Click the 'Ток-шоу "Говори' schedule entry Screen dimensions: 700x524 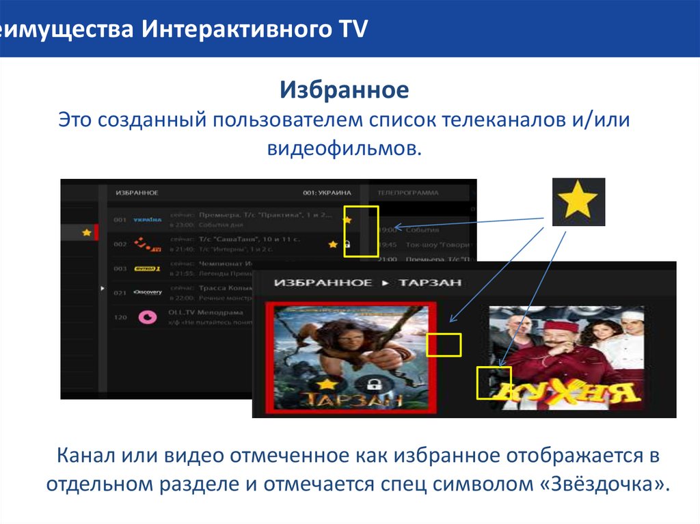pos(437,245)
